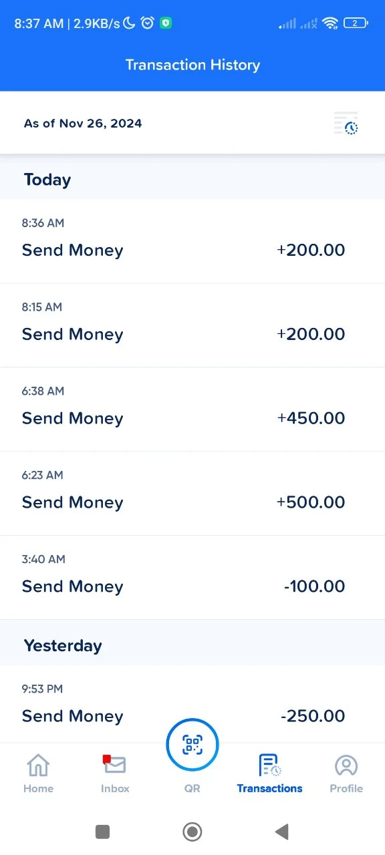Open yesterday's 9:53 PM -250.00 transaction
Viewport: 385px width, 855px height.
pyautogui.click(x=192, y=703)
